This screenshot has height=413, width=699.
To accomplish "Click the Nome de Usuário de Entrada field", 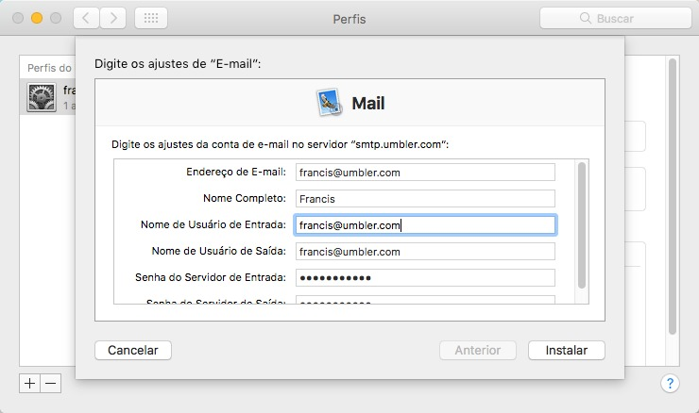I will pos(423,225).
